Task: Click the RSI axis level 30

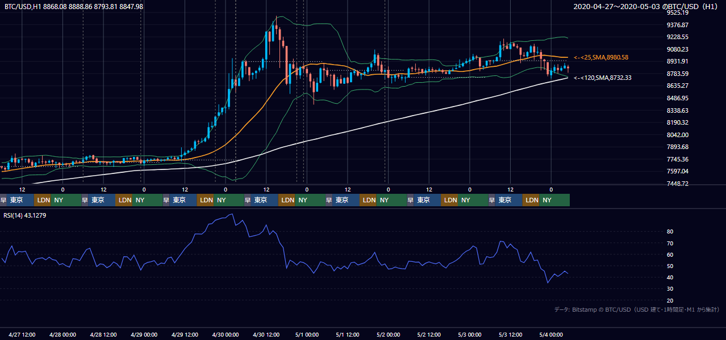Action: [670, 289]
